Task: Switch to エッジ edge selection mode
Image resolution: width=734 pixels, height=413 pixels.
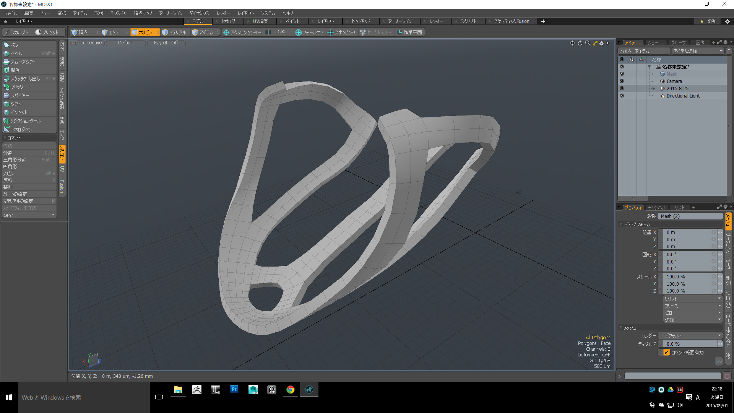Action: (115, 33)
